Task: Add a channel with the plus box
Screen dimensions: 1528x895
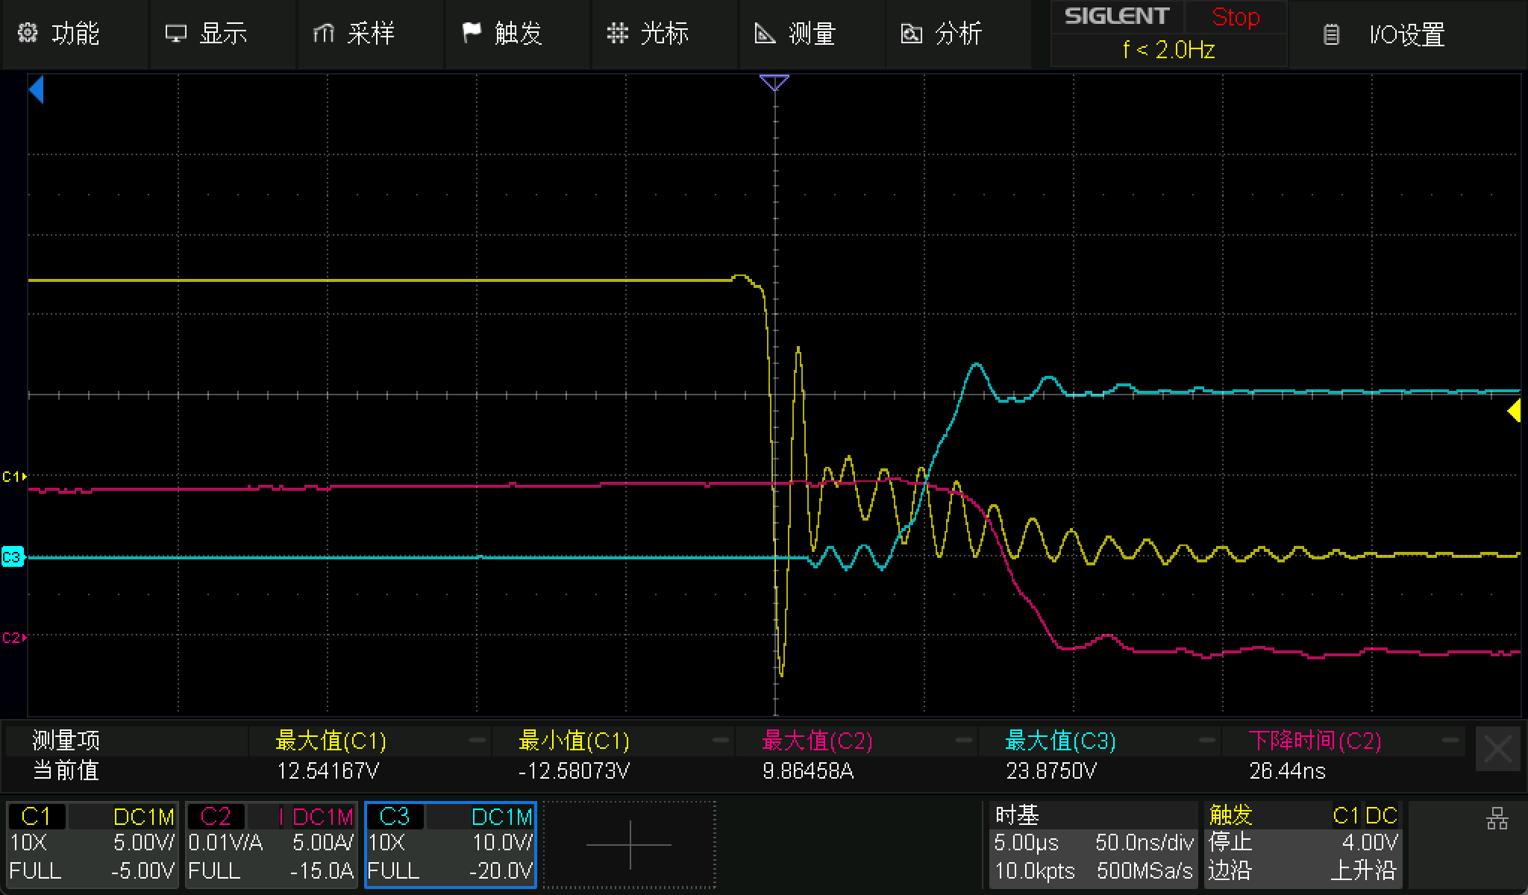Action: [630, 844]
